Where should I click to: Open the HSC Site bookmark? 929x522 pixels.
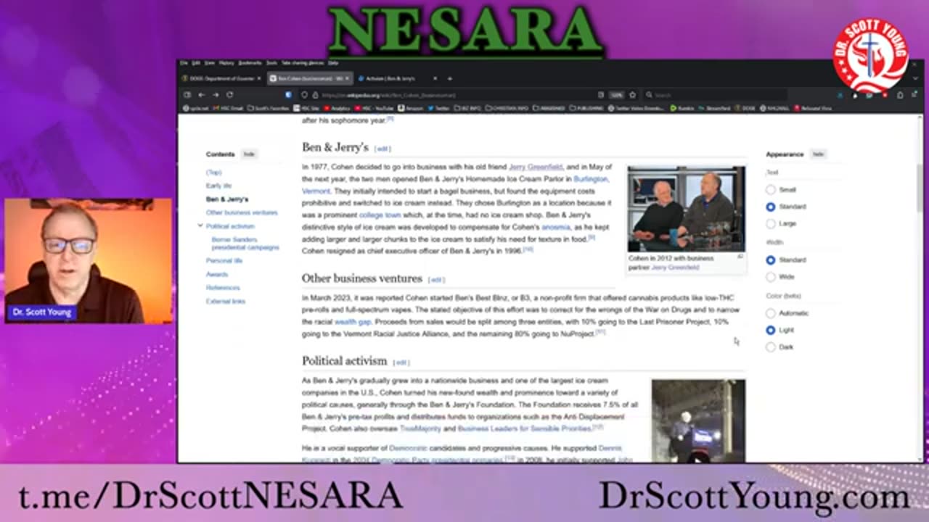[306, 108]
